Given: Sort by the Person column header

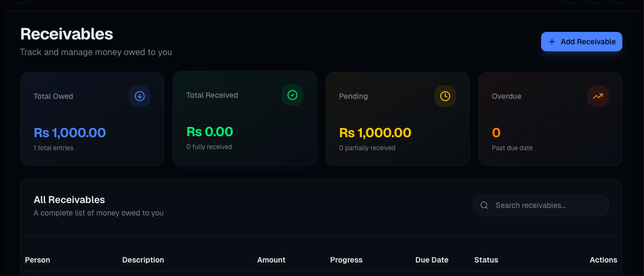Looking at the screenshot, I should [x=37, y=260].
